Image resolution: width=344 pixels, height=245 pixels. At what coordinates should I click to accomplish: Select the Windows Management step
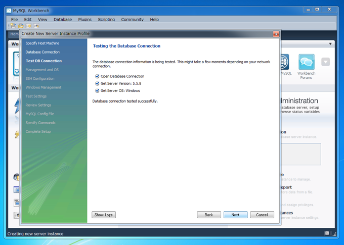[43, 87]
